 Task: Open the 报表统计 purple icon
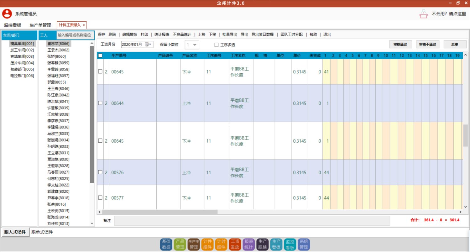coord(248,244)
